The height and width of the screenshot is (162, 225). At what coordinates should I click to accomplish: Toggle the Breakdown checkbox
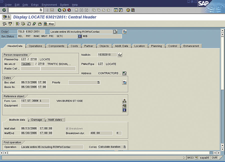click(x=67, y=129)
